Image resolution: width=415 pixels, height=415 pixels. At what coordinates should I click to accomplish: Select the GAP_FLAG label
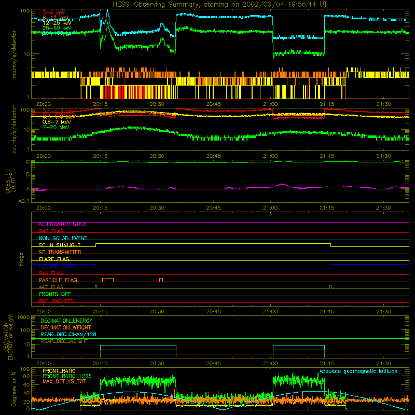coord(51,231)
